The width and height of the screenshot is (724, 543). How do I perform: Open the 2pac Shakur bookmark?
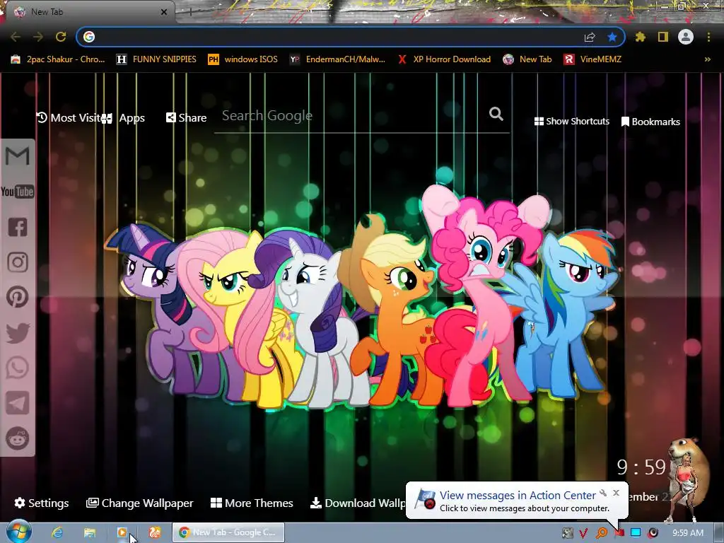(x=58, y=59)
